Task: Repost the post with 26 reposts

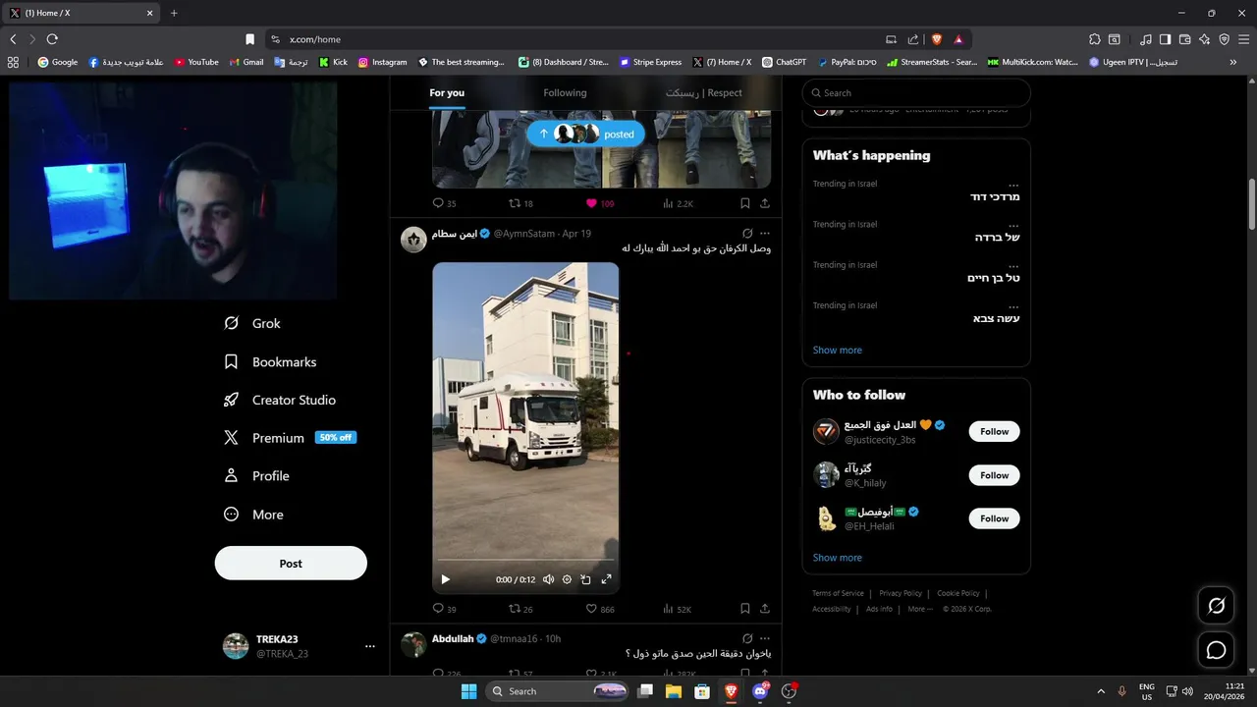Action: 520,609
